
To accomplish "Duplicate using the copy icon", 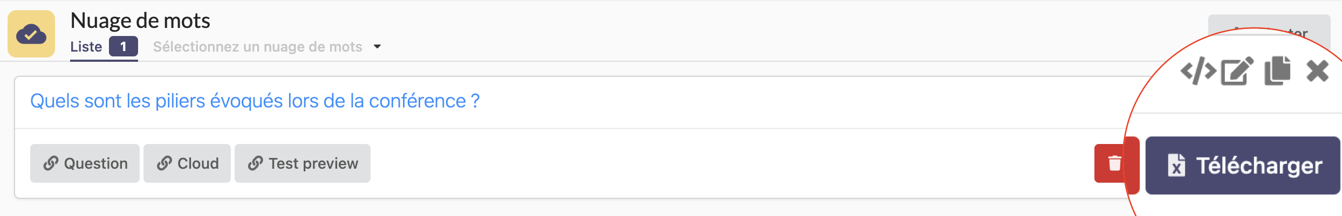I will 1277,71.
